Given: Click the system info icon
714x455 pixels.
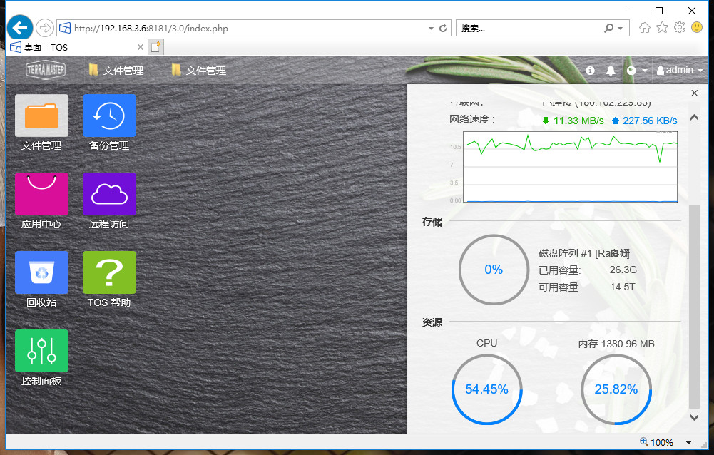Looking at the screenshot, I should point(590,71).
